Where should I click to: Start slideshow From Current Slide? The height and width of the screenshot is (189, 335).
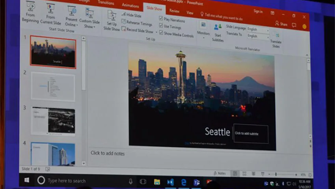point(50,15)
